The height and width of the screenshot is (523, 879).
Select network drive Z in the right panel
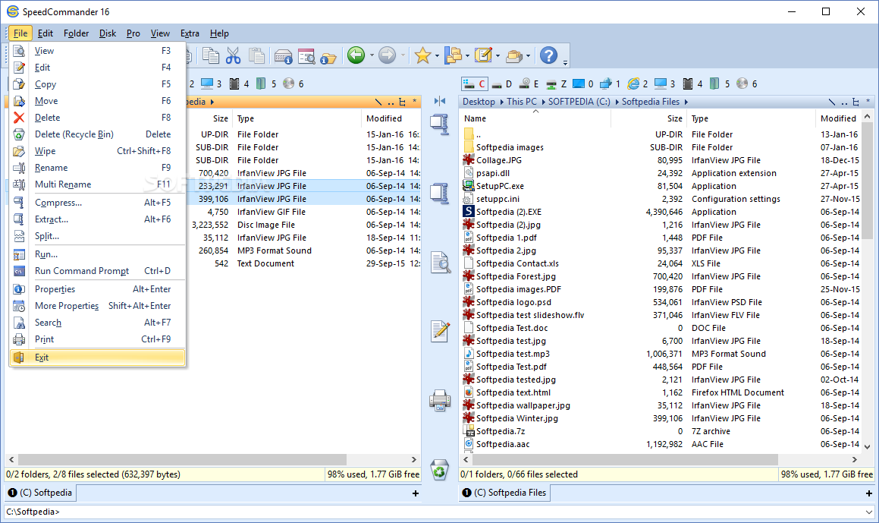(x=556, y=83)
